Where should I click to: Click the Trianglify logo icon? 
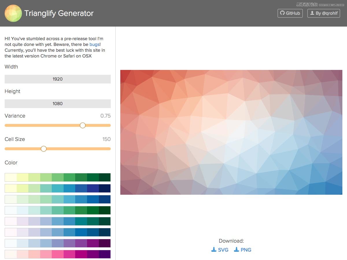click(x=13, y=13)
